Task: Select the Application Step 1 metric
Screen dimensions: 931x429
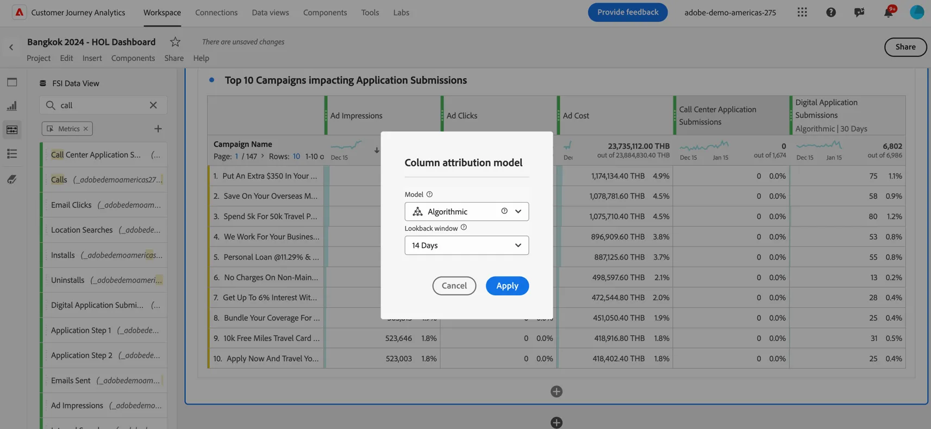Action: pos(105,330)
